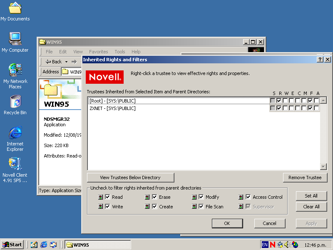333x250 pixels.
Task: Click View Trustees Below Directory button
Action: coord(130,177)
